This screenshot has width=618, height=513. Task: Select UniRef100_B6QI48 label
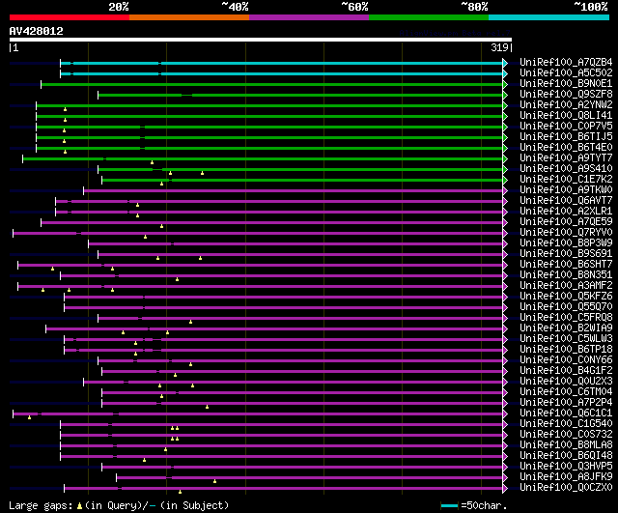566,456
